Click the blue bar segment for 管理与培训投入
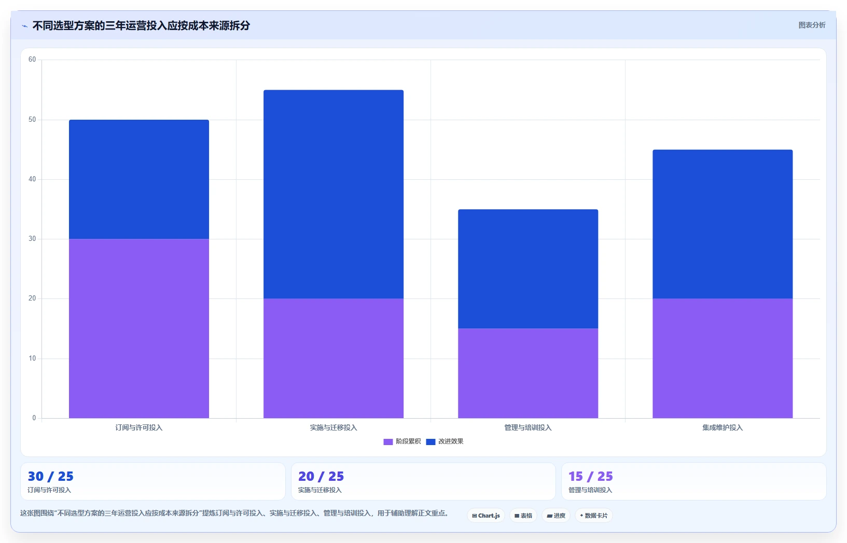 [528, 269]
